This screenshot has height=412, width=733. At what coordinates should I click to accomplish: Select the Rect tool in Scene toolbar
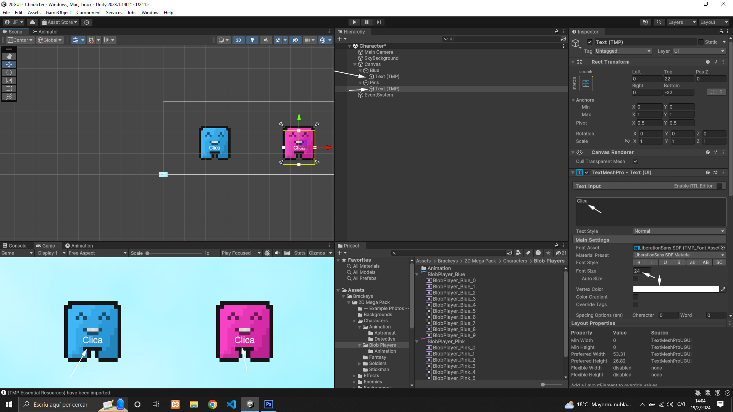coord(9,89)
